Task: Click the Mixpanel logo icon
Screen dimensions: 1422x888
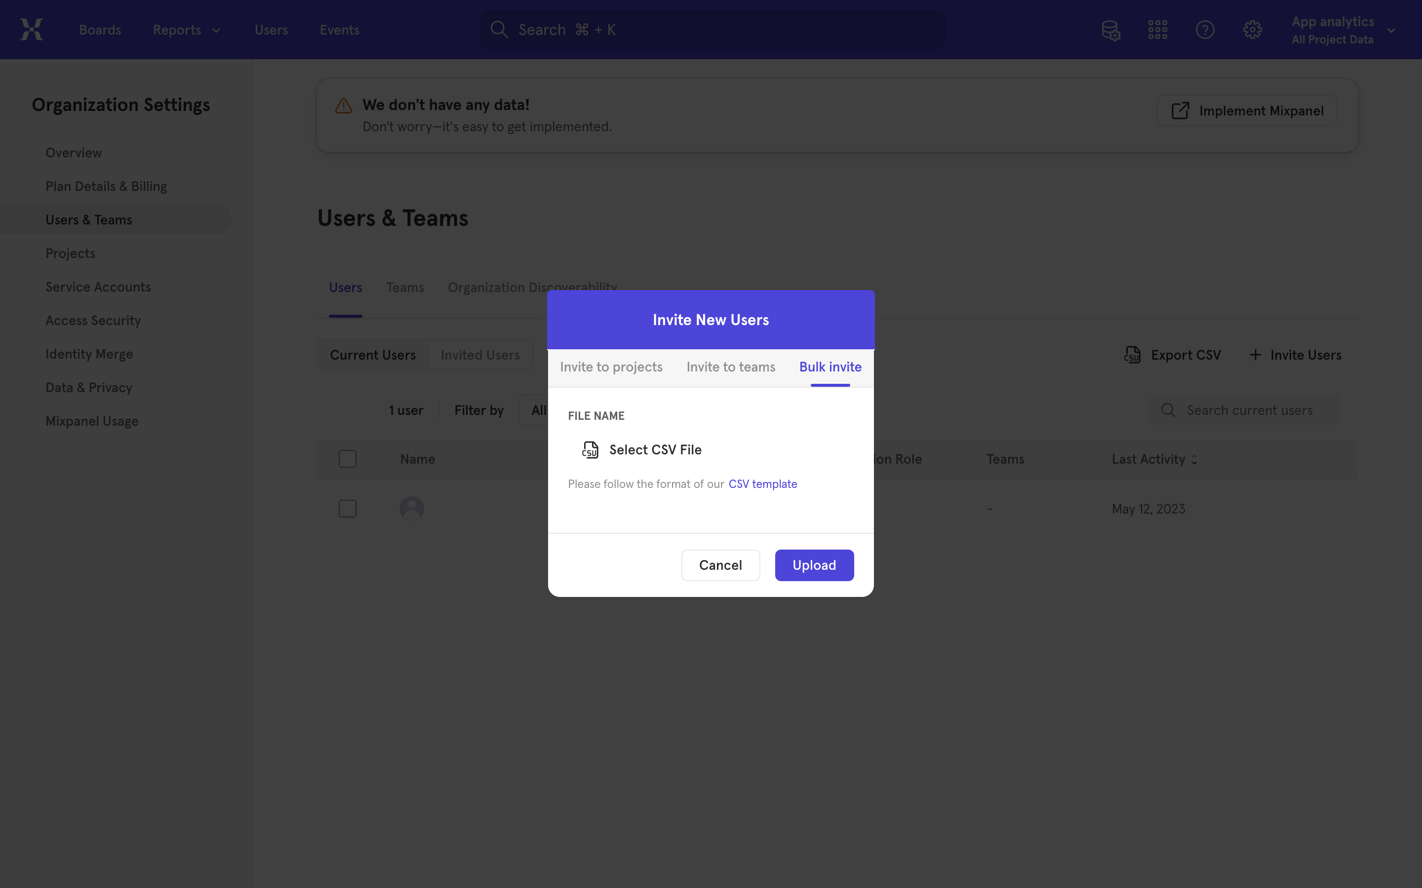Action: [32, 30]
